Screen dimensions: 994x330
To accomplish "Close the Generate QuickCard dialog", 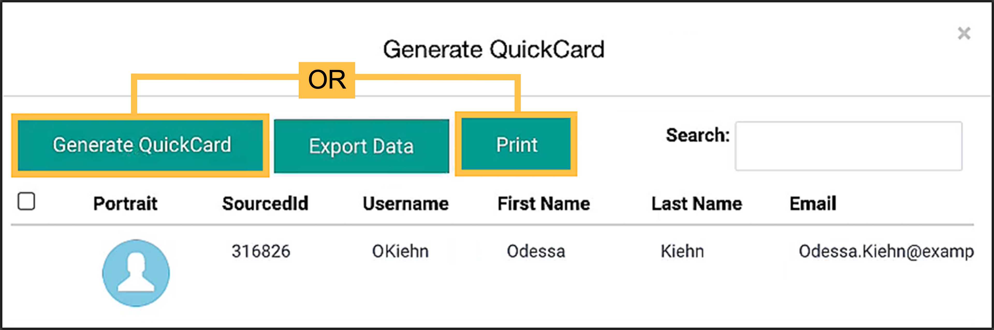I will coord(965,34).
